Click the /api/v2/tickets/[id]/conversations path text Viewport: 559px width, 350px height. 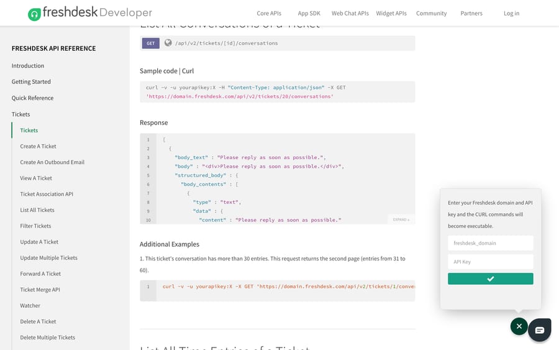(226, 43)
